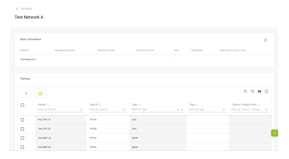289x159 pixels.
Task: Clear Tokens/Charge Points filter
Action: [x=266, y=110]
